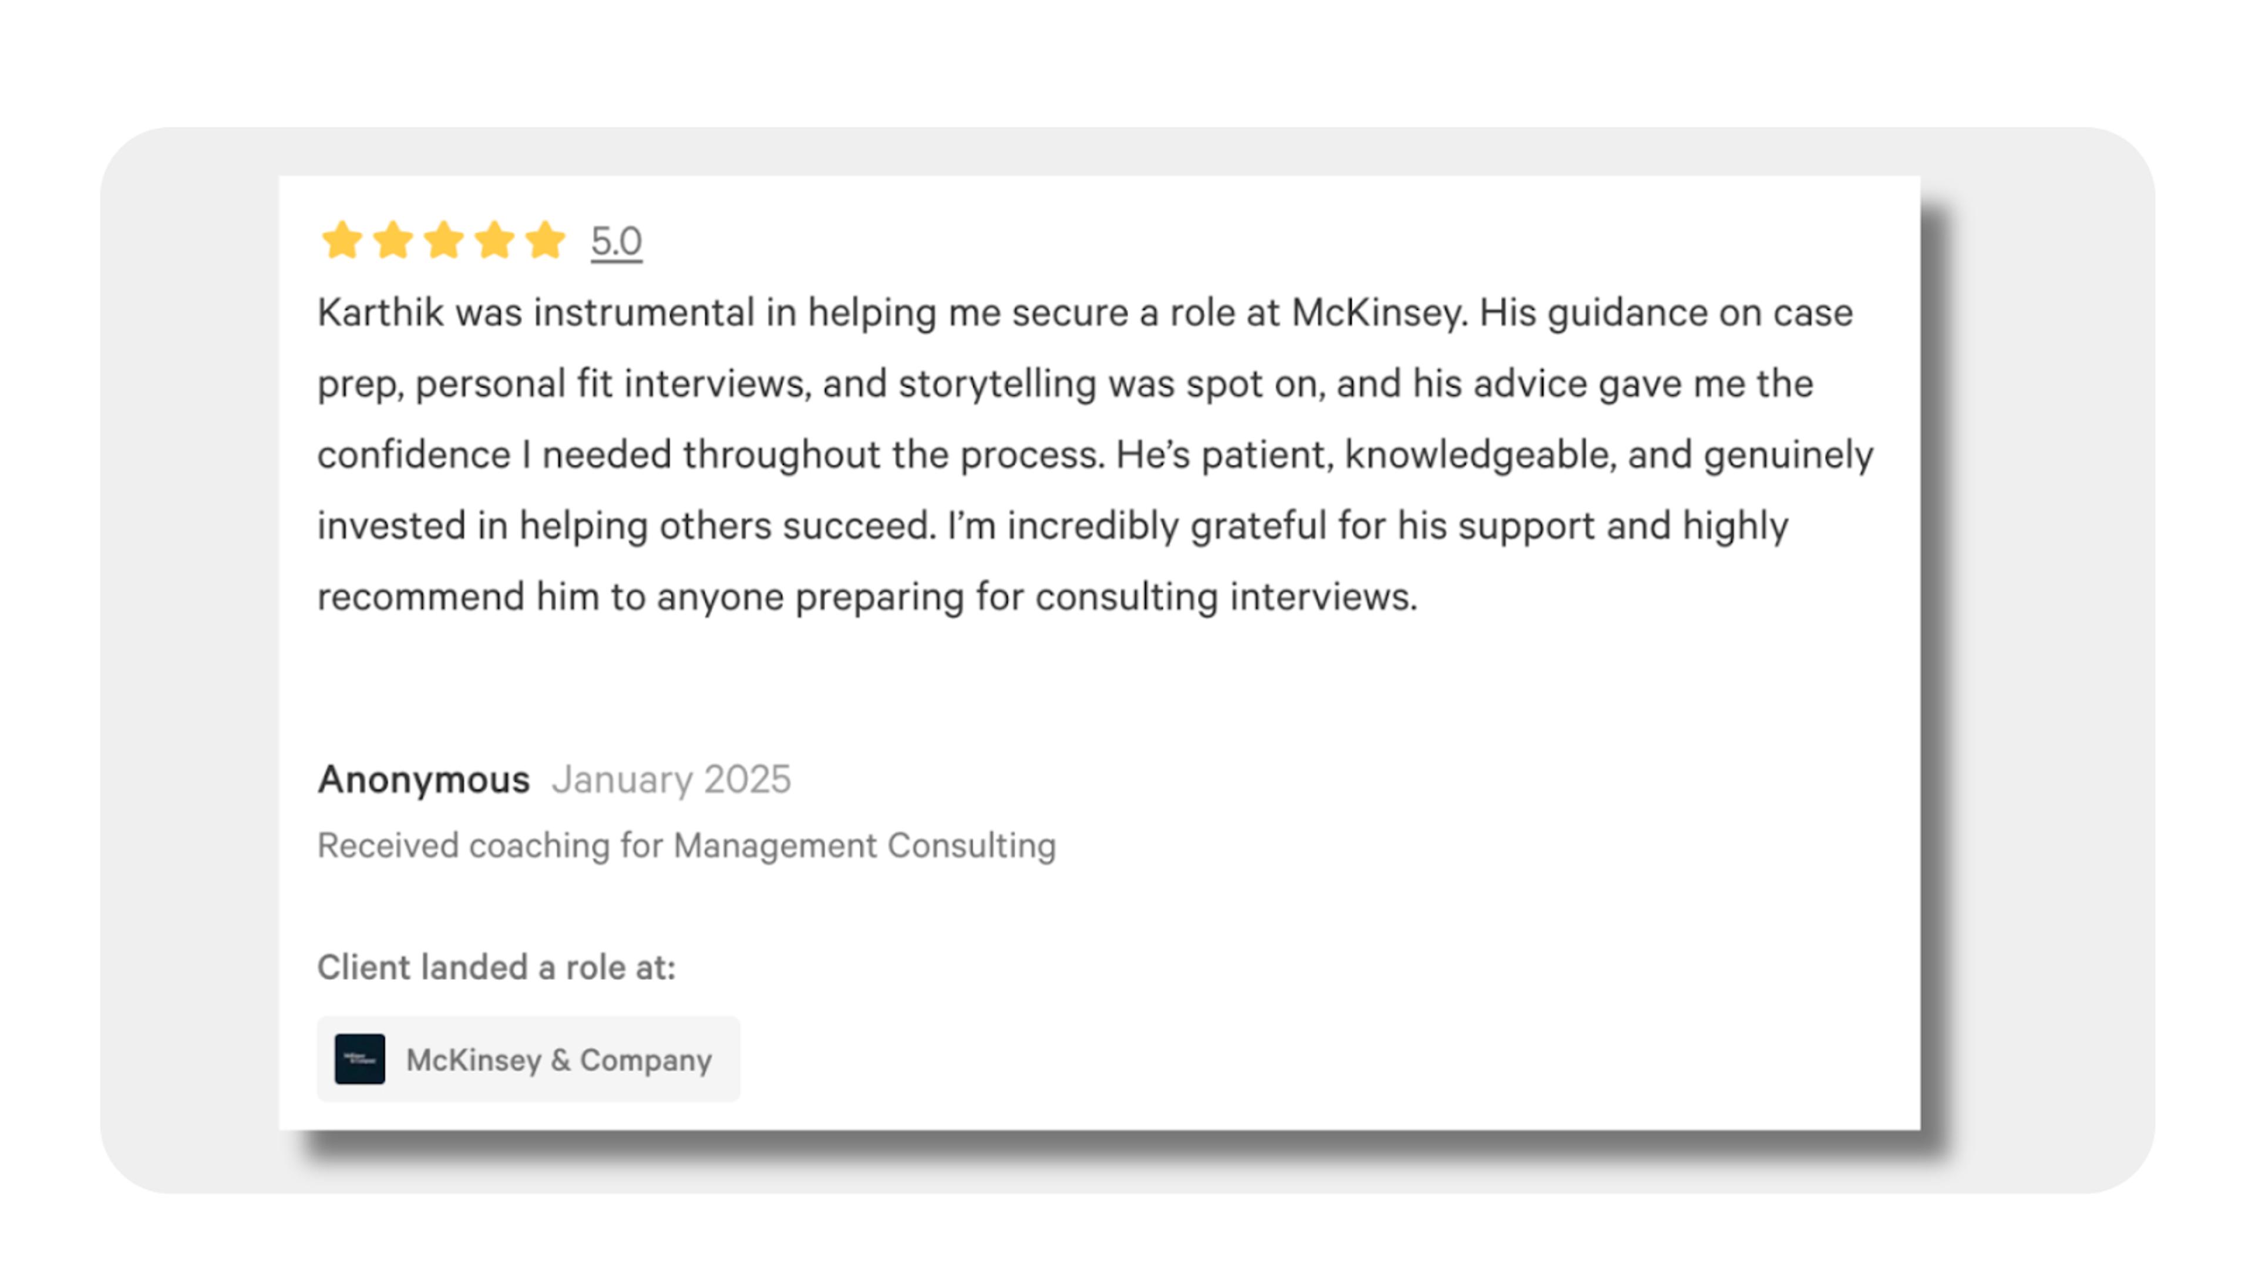Click the 'Client landed a role at:' label
The width and height of the screenshot is (2255, 1268).
tap(496, 967)
